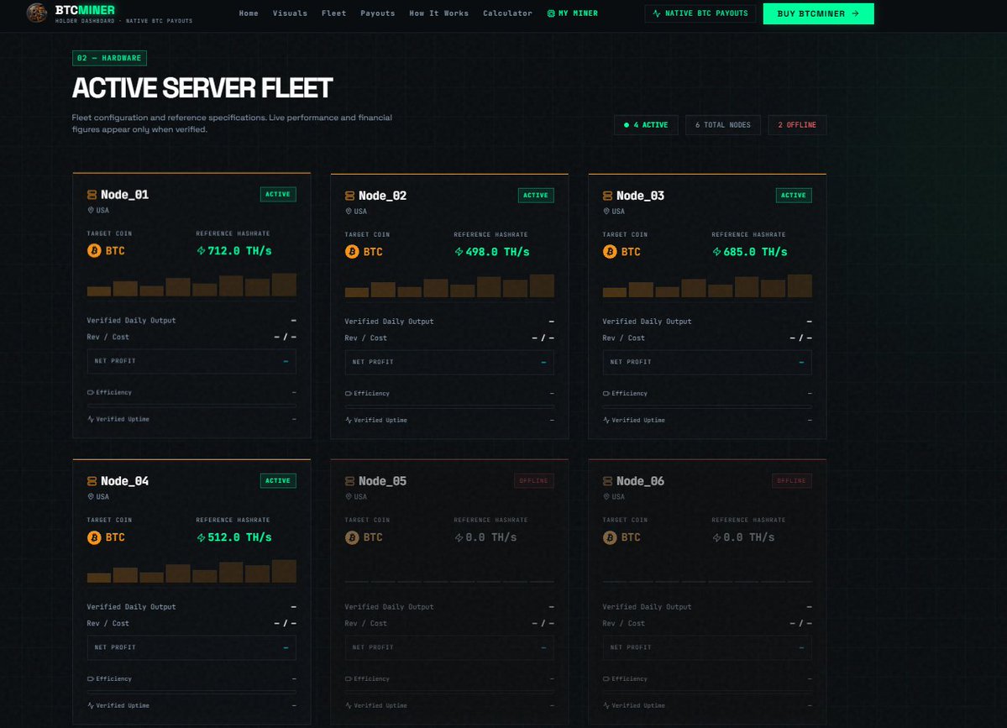Click Node_04 Verified Uptime pulse icon
1007x728 pixels.
pos(91,705)
